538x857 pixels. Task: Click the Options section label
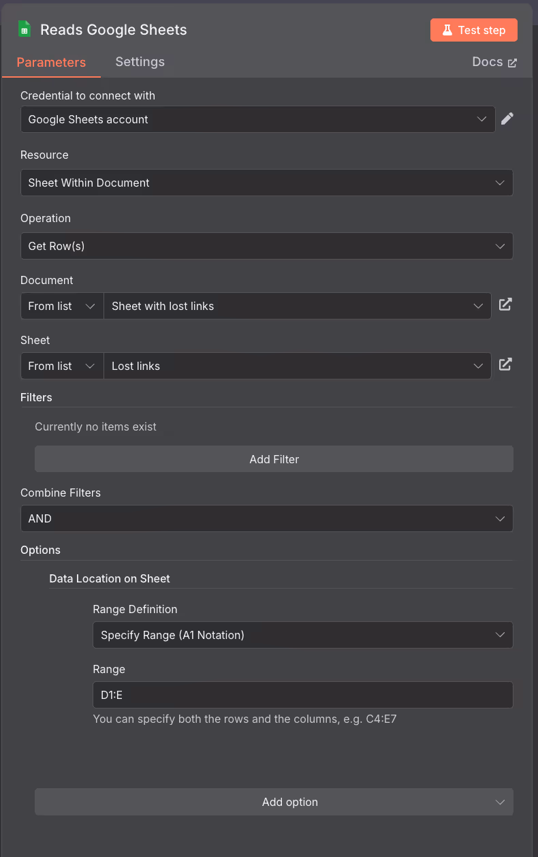point(40,550)
